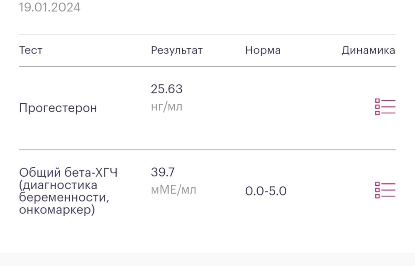Click the нг/мл unit label
The height and width of the screenshot is (266, 415).
(167, 107)
